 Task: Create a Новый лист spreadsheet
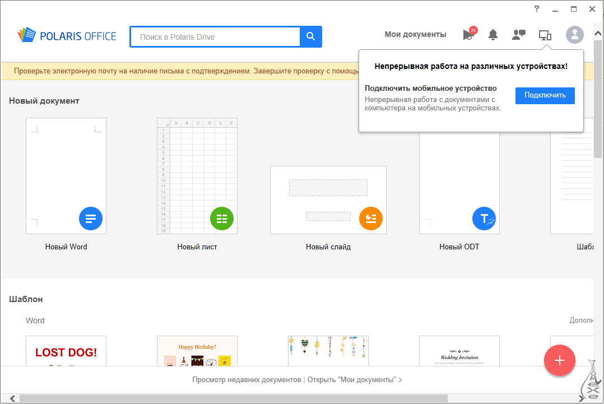(197, 176)
